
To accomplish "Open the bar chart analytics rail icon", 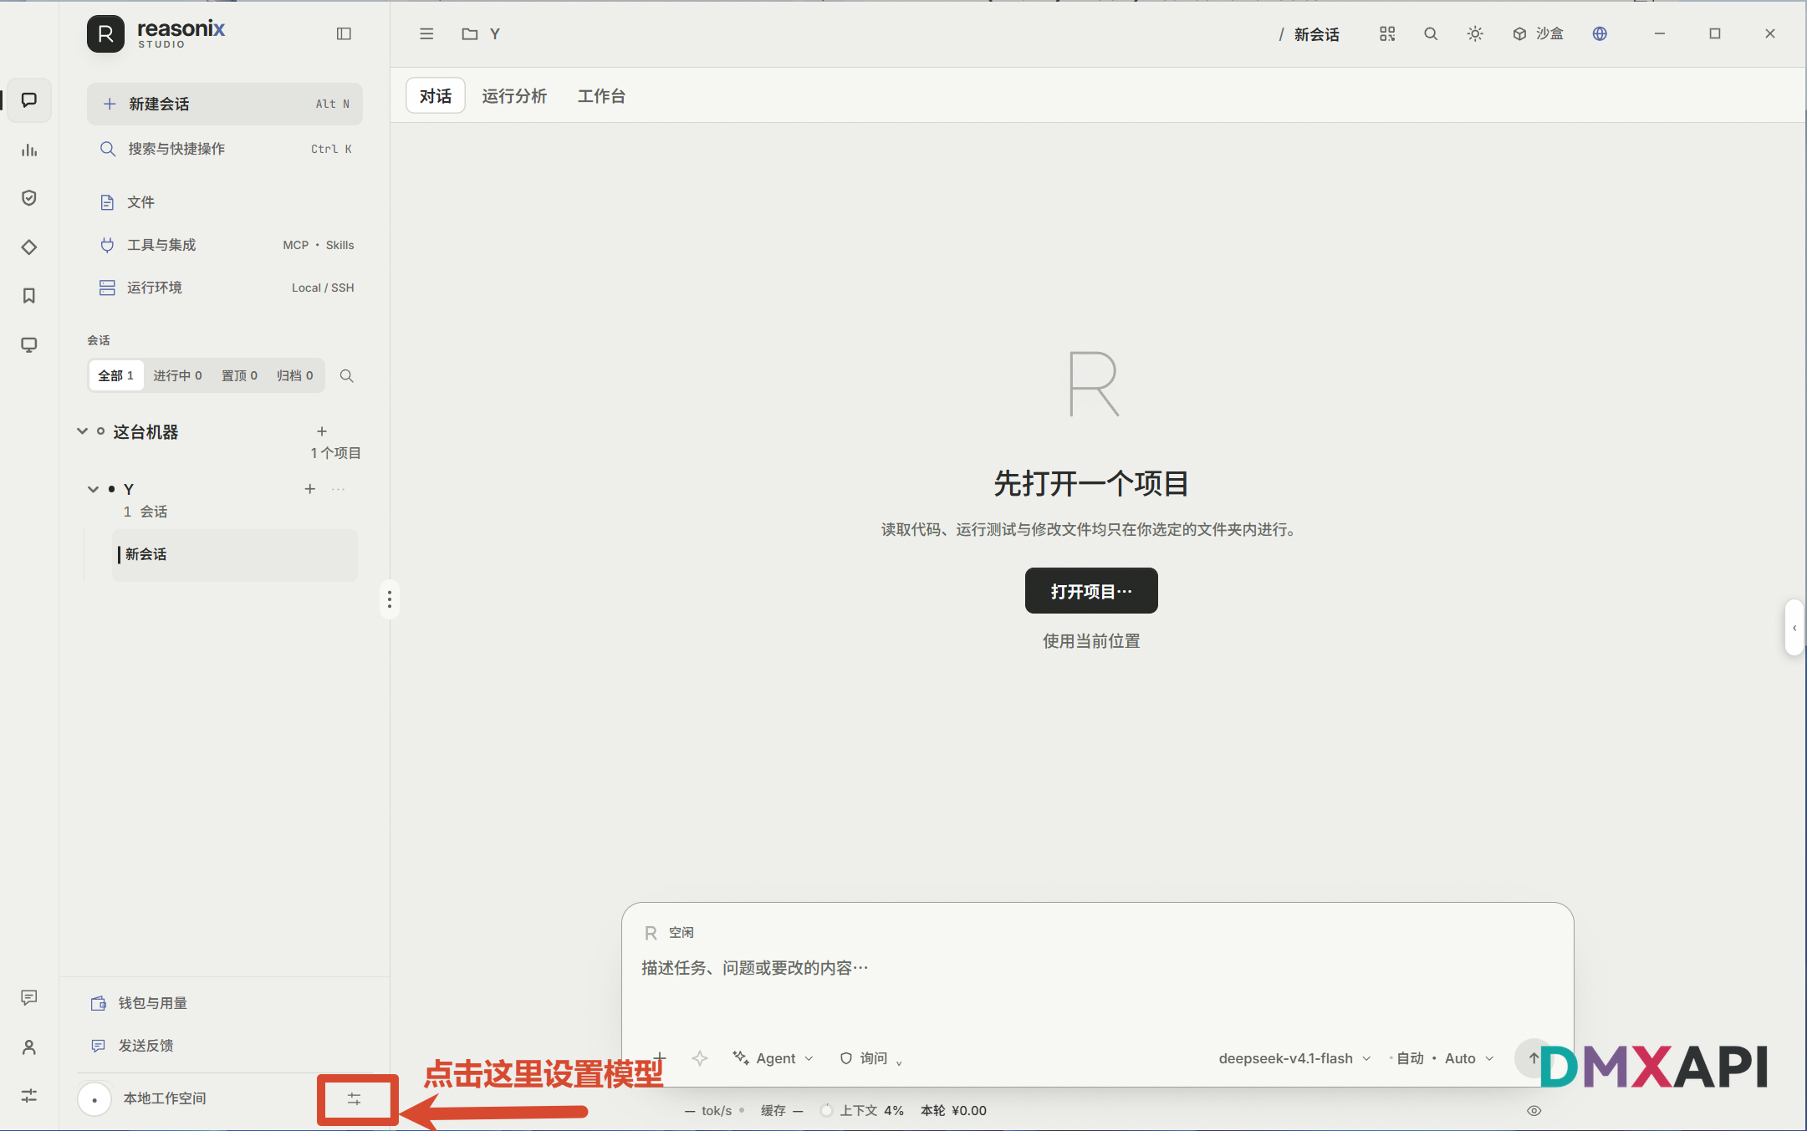I will point(29,150).
